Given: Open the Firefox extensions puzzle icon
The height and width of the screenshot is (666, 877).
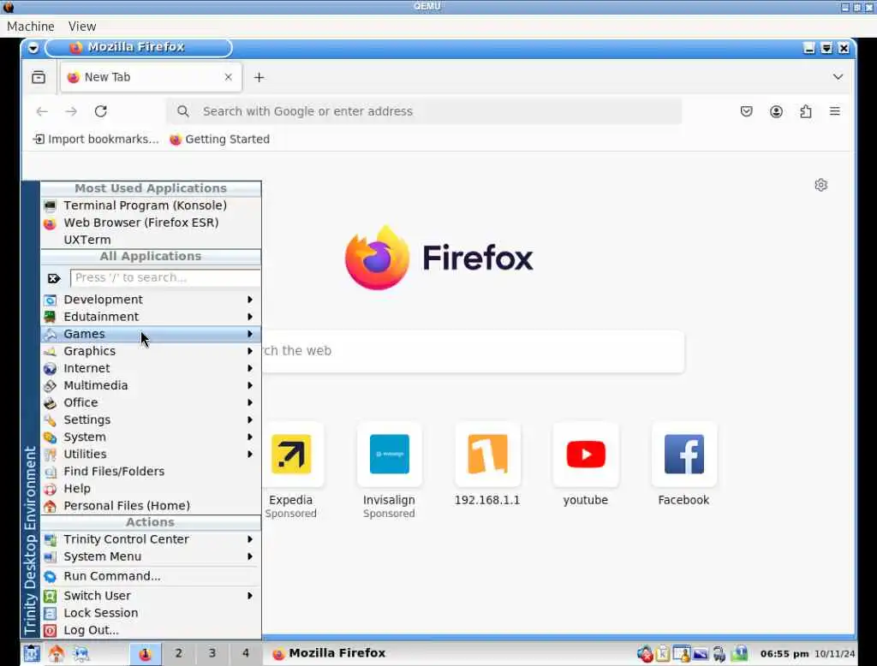Looking at the screenshot, I should coord(805,111).
